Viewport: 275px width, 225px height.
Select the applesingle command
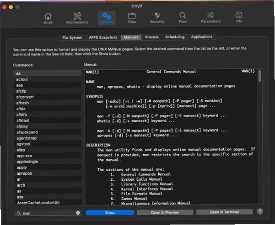[x=48, y=162]
